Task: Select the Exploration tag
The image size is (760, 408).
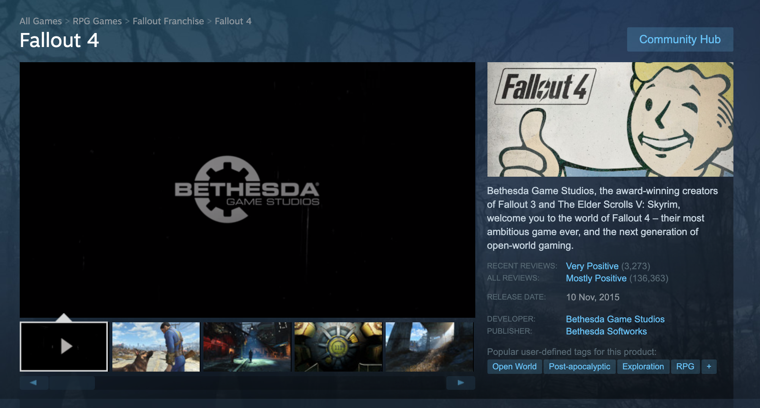Action: click(643, 367)
